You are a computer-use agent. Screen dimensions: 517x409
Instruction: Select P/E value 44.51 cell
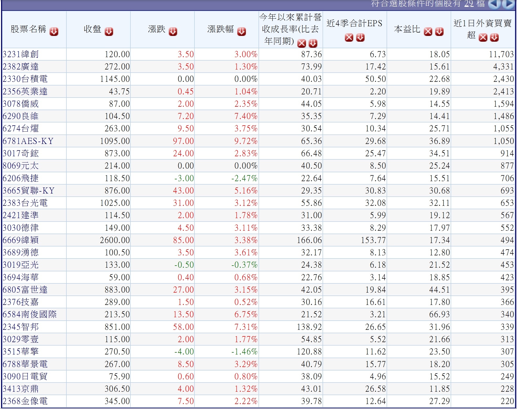point(419,290)
